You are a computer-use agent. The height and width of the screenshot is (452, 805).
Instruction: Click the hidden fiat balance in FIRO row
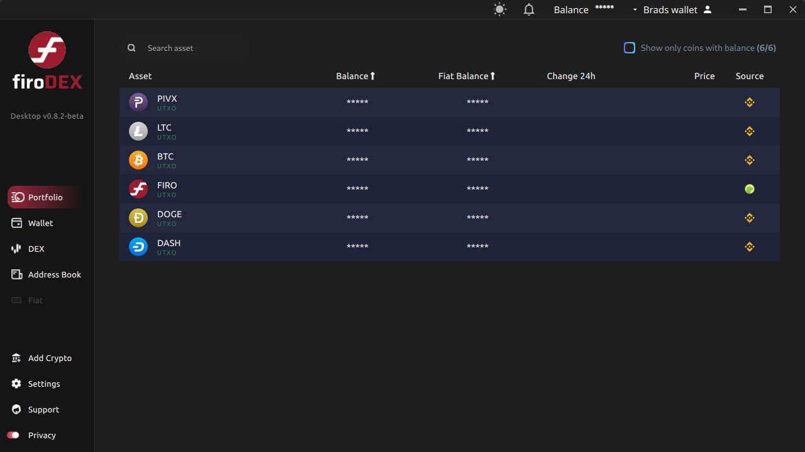click(477, 189)
